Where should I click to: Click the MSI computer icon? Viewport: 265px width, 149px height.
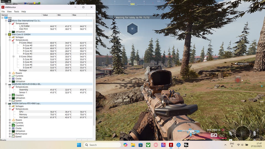click(6, 18)
